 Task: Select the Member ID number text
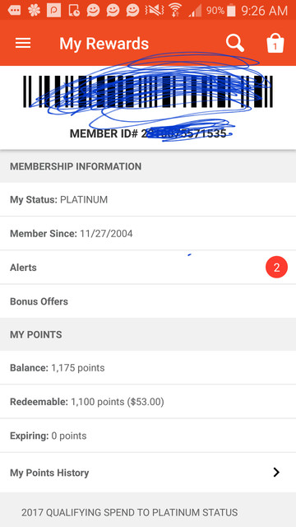coord(148,133)
